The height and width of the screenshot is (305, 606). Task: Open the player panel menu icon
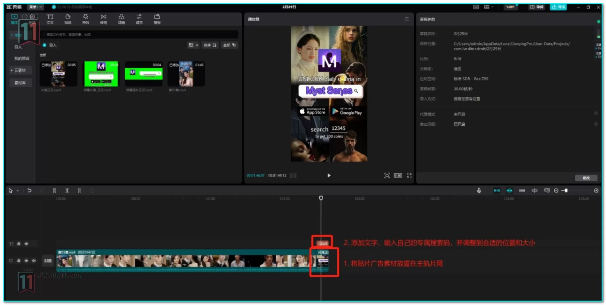(x=407, y=19)
